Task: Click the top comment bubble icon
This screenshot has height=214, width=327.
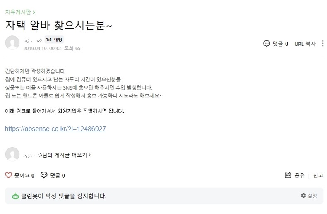Action: point(267,44)
